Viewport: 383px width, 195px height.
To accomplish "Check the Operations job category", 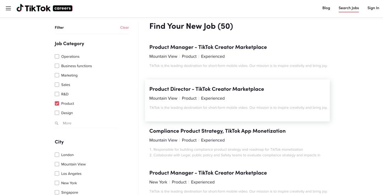I will 57,56.
